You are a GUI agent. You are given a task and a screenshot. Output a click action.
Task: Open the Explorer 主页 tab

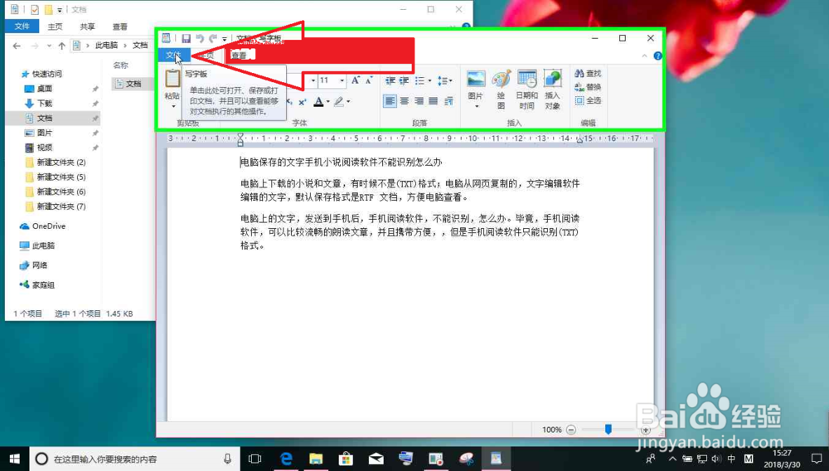(55, 27)
